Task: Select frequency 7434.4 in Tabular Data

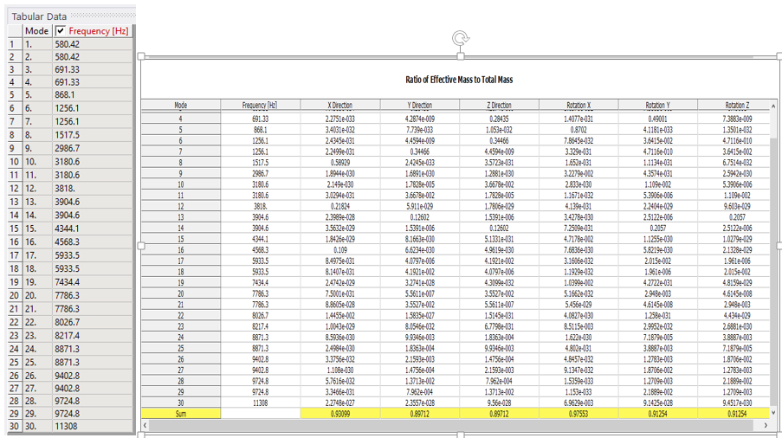Action: click(93, 282)
